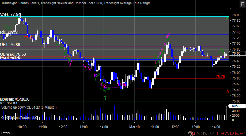Click the 78.00 price axis label
Viewport: 246px width, 136px height.
point(236,15)
